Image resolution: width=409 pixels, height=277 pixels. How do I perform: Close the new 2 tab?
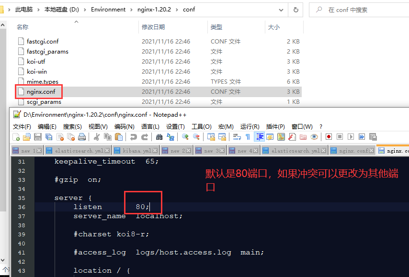coord(188,151)
